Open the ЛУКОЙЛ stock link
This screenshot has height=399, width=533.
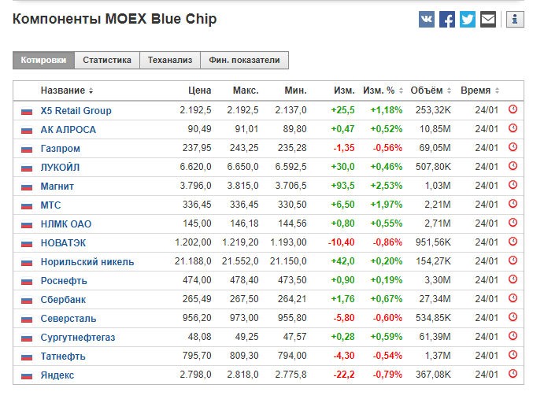click(x=60, y=167)
